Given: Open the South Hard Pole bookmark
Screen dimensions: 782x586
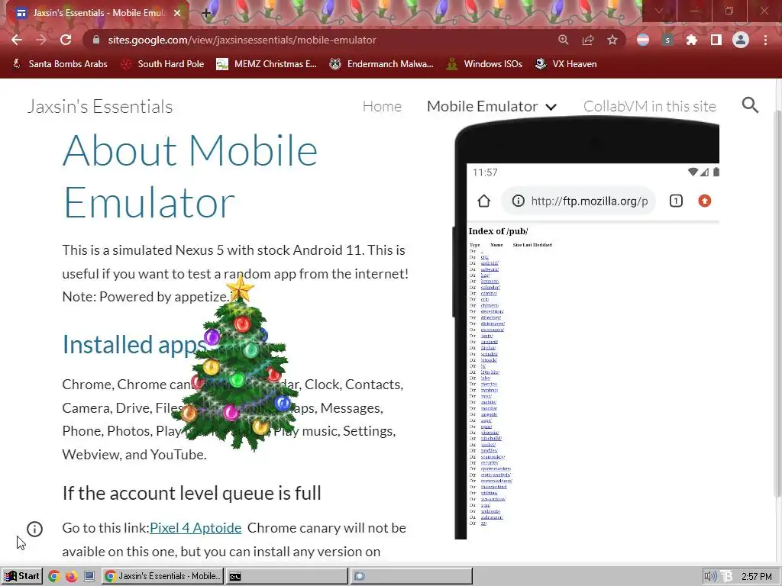Looking at the screenshot, I should pos(163,64).
